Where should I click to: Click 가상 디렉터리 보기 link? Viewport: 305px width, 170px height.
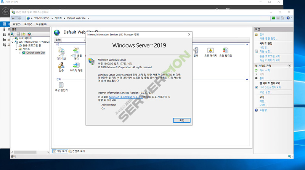(x=270, y=60)
